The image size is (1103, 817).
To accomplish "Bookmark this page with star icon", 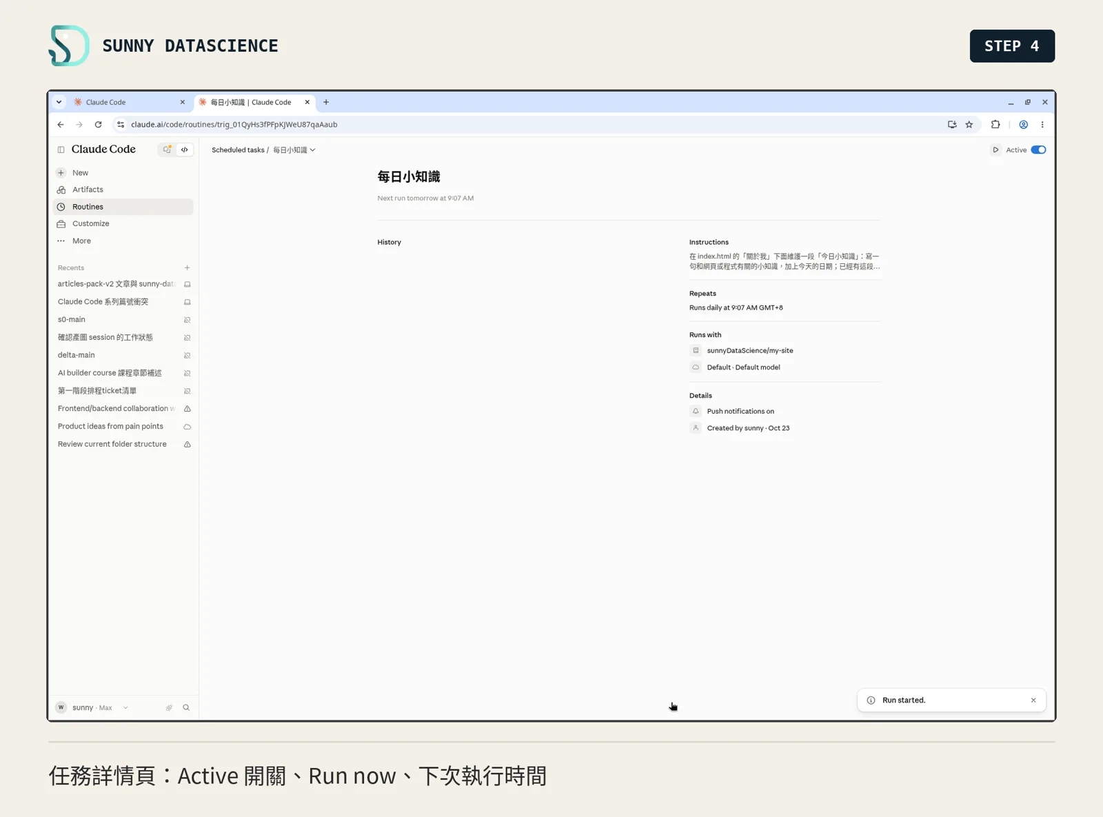I will [969, 125].
